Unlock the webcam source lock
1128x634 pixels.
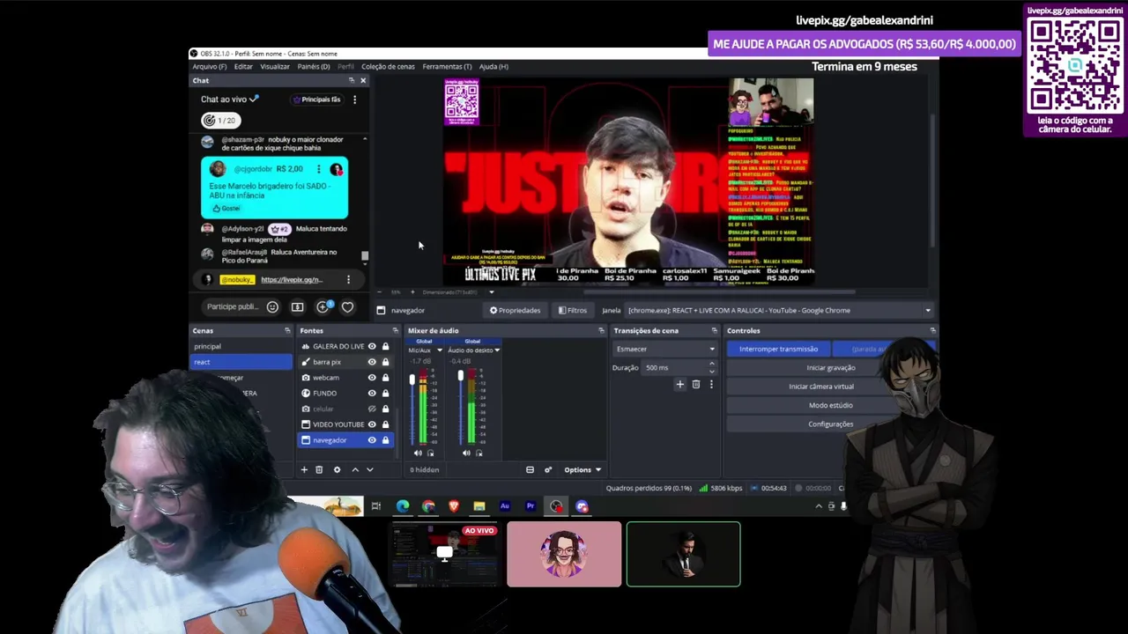coord(385,377)
